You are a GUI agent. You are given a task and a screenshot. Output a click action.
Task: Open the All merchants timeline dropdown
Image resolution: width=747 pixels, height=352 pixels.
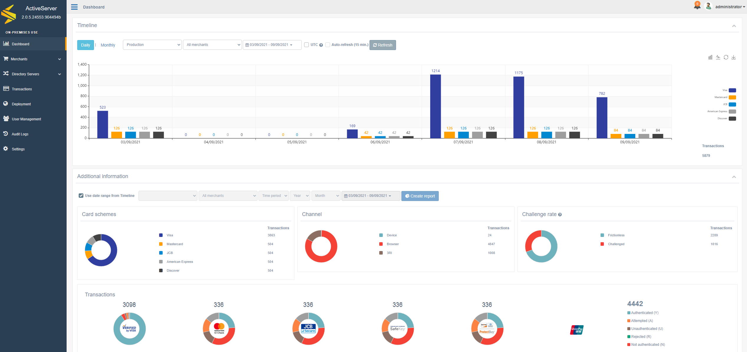pyautogui.click(x=212, y=45)
